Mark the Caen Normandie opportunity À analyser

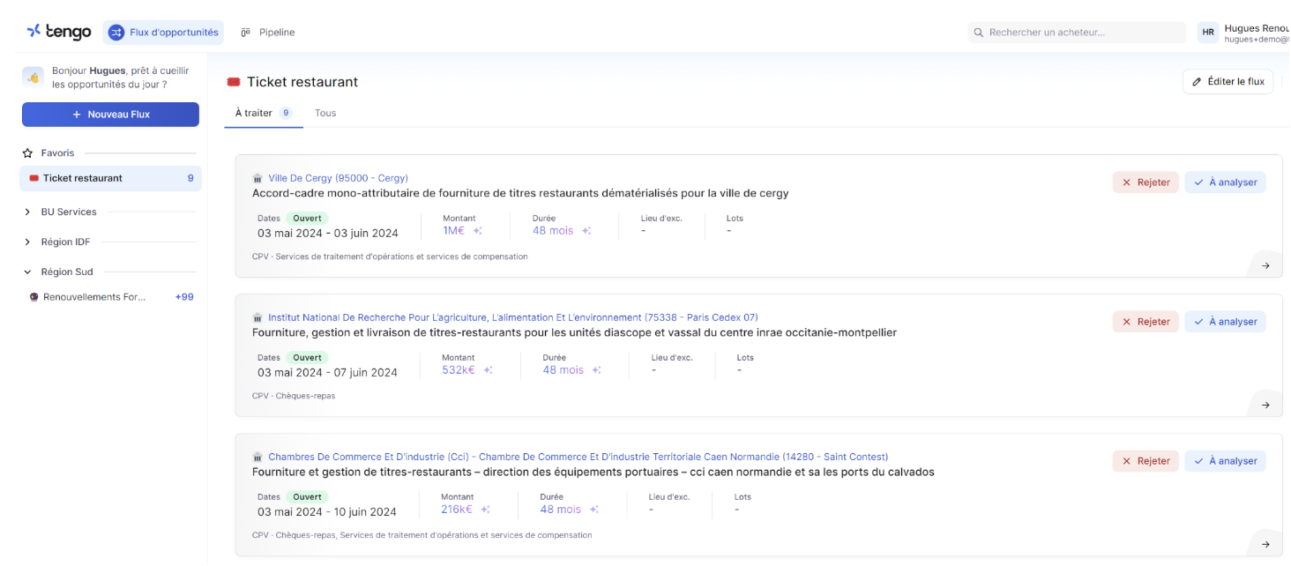[1225, 461]
